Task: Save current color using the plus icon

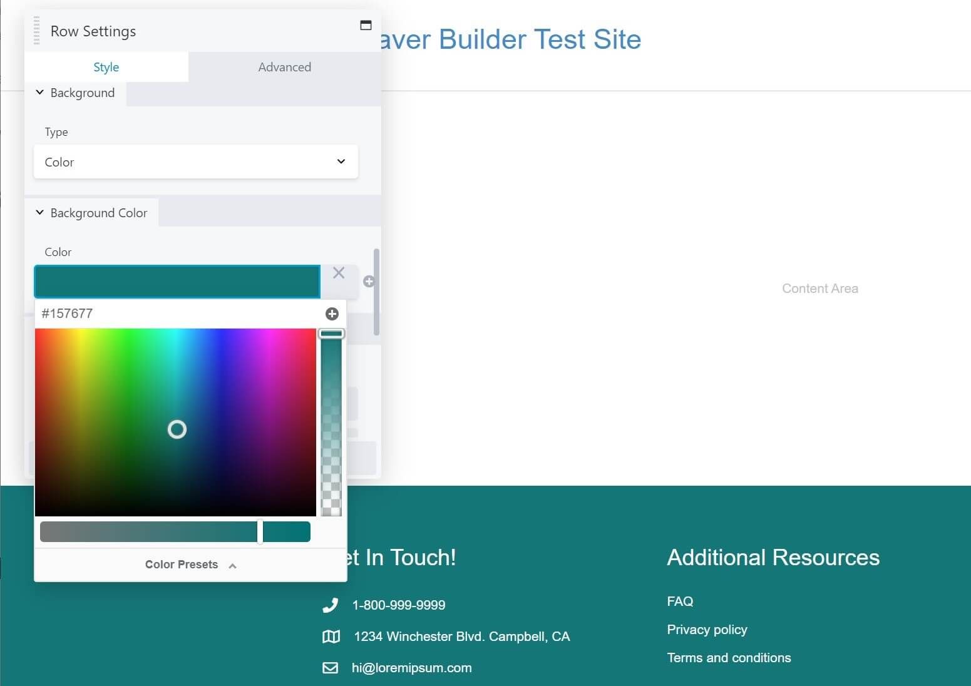Action: (x=332, y=314)
